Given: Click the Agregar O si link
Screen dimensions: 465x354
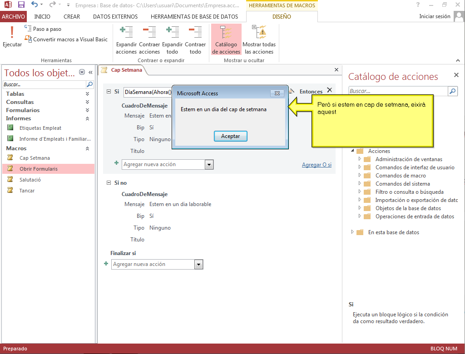Looking at the screenshot, I should coord(317,165).
